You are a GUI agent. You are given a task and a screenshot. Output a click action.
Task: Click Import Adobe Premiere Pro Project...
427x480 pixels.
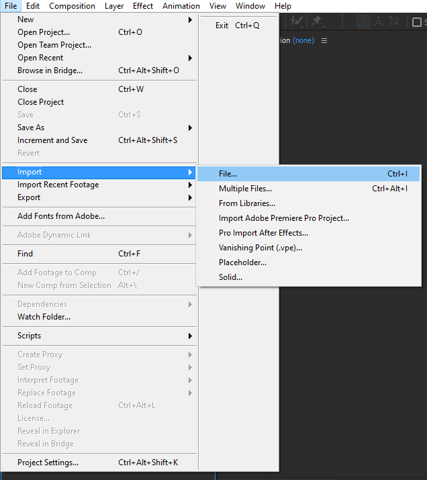point(283,218)
